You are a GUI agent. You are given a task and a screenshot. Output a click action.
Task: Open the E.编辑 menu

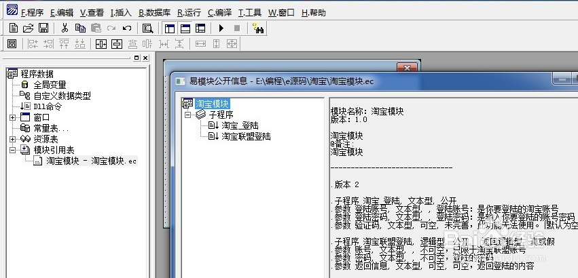62,12
